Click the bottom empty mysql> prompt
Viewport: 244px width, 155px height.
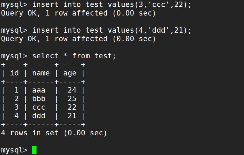[14, 150]
